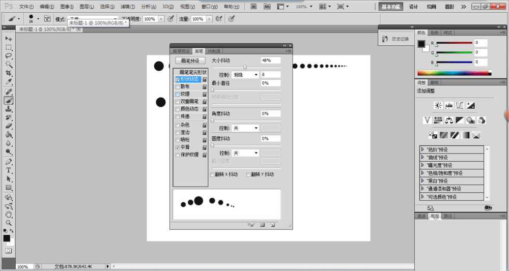Click the Brightness/Contrast adjustment icon

(438, 105)
